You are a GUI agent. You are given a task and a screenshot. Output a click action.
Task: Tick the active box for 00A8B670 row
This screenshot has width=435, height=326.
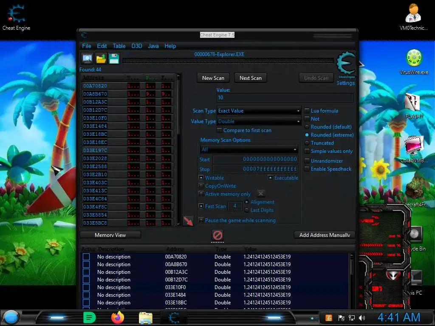[86, 264]
